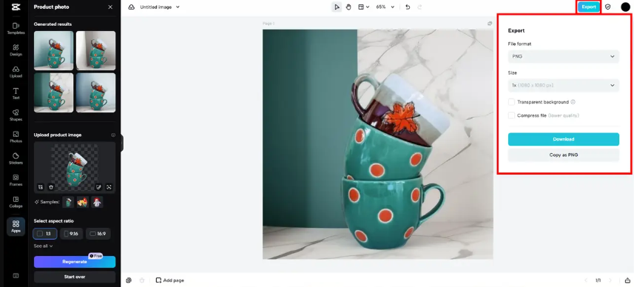Enable the Transparent background checkbox
The width and height of the screenshot is (634, 287).
511,102
